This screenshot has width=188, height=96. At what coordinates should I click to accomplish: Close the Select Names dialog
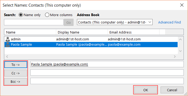[x=182, y=5]
